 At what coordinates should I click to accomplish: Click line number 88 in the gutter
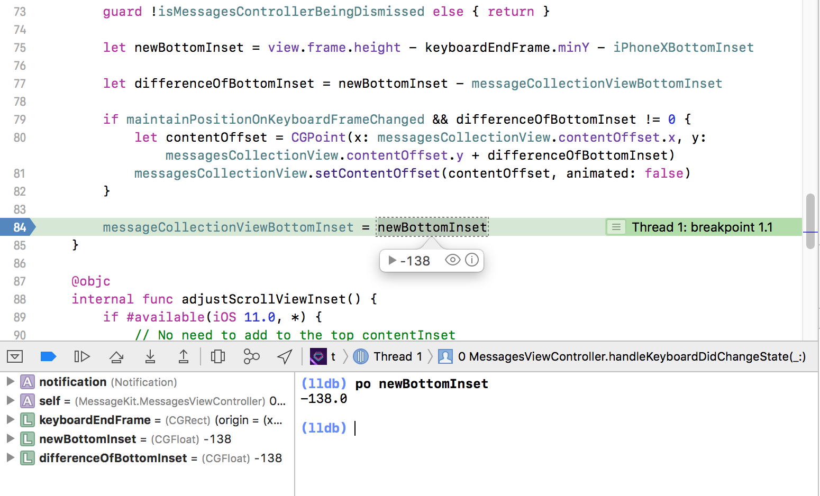(20, 299)
